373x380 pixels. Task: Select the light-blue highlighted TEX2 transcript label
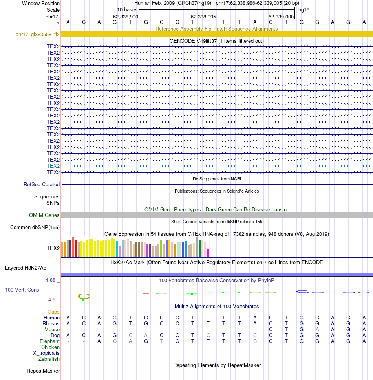pyautogui.click(x=53, y=166)
